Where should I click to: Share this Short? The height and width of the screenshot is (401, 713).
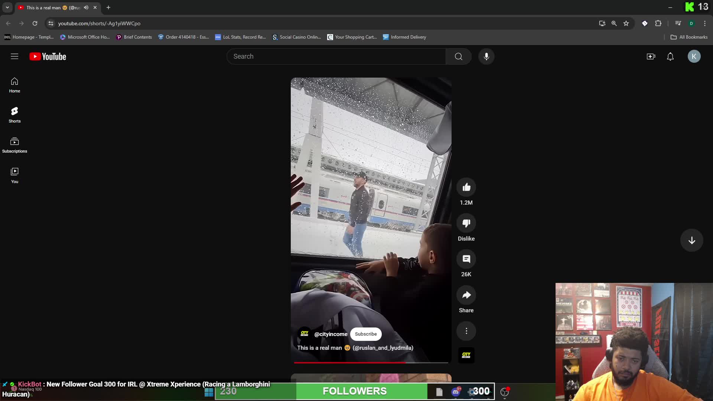[x=466, y=295]
